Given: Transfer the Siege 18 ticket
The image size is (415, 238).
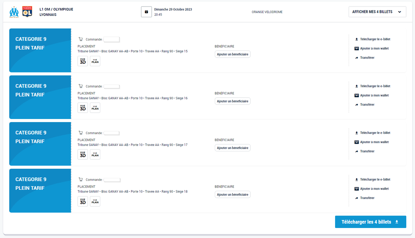Looking at the screenshot, I should tap(365, 198).
